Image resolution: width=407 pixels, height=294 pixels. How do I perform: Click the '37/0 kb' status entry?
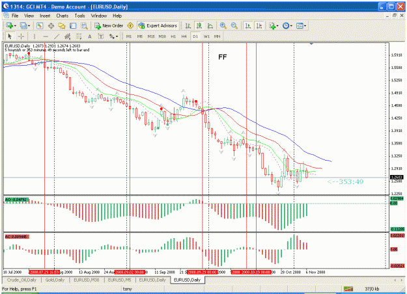[x=372, y=289]
